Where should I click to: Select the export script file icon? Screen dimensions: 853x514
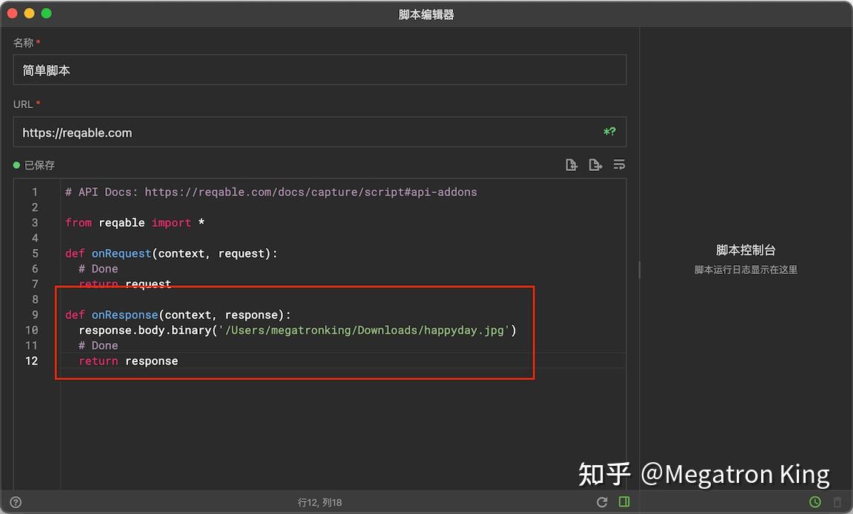pos(595,164)
